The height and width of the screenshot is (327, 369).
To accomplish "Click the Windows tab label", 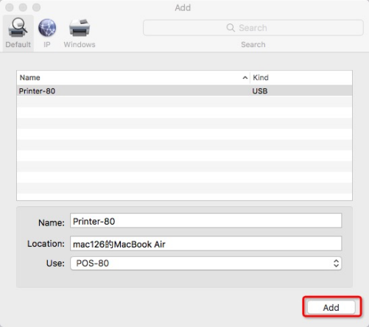I will pos(80,44).
